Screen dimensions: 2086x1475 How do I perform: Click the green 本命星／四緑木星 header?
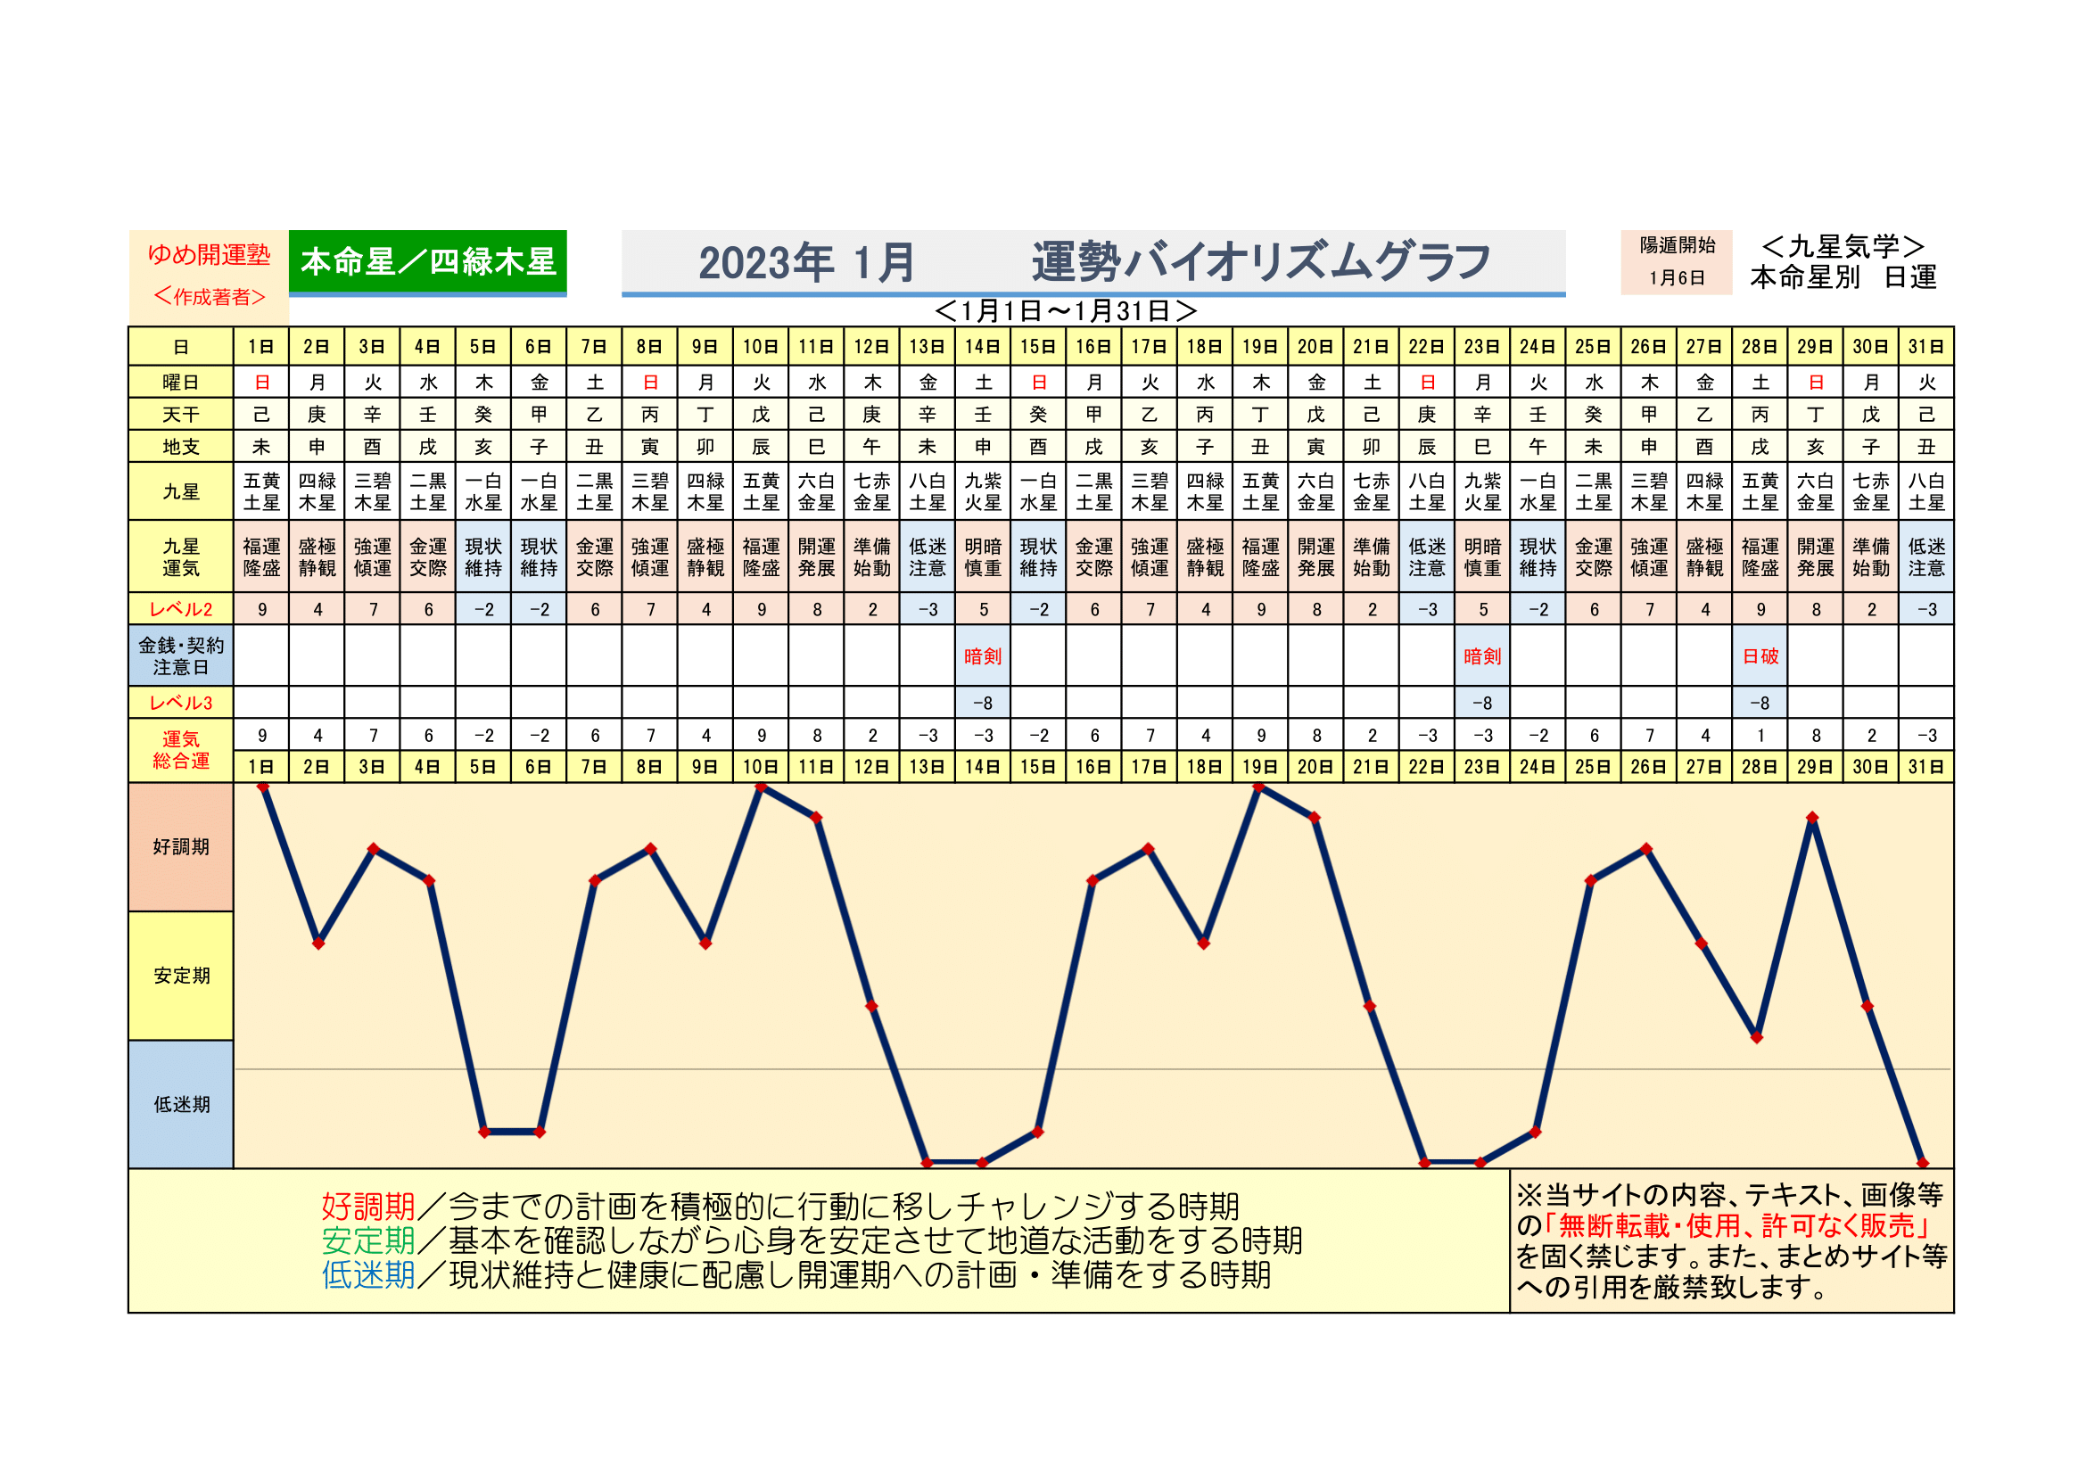427,261
